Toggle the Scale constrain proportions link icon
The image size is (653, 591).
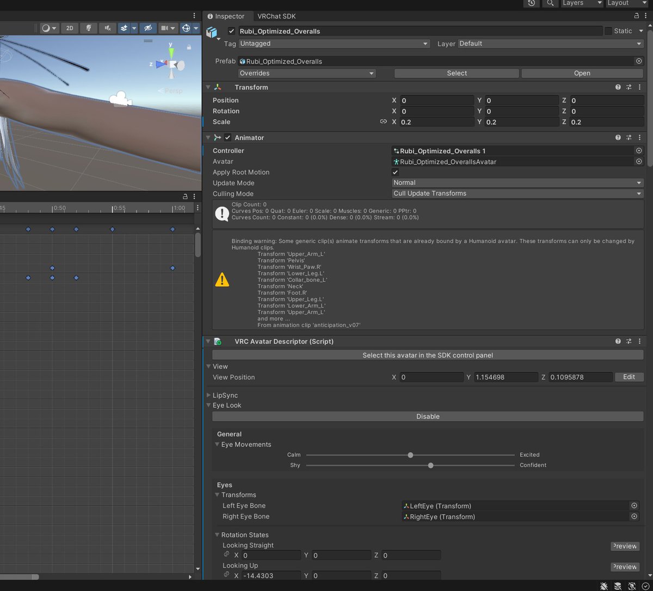(x=383, y=122)
